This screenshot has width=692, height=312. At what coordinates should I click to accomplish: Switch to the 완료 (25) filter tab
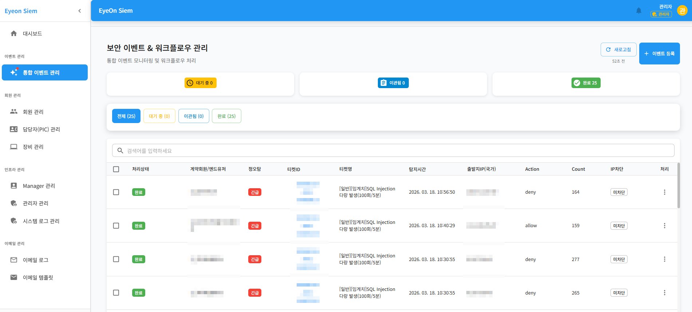click(226, 116)
